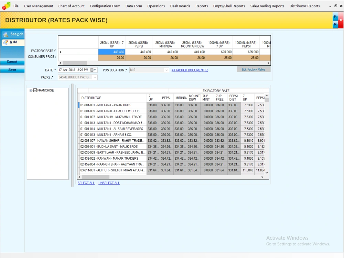The width and height of the screenshot is (344, 258).
Task: Select row 02-136-002 RANWAN MAHAR TRADERS
Action: point(112,158)
